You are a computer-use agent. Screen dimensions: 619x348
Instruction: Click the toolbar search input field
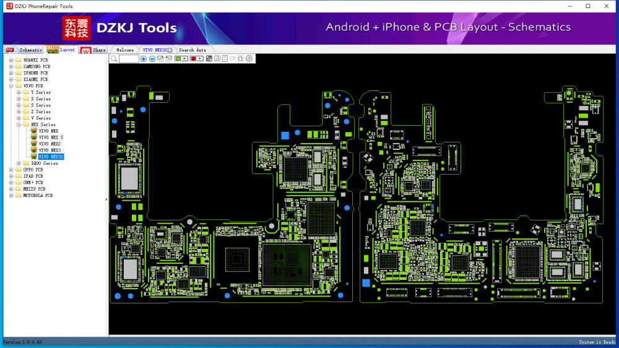129,59
